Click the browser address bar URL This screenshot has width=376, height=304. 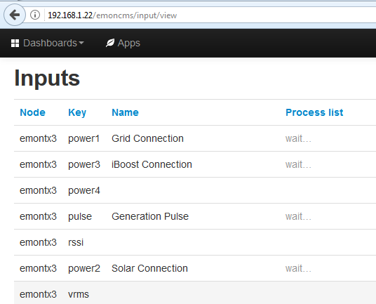click(x=112, y=15)
